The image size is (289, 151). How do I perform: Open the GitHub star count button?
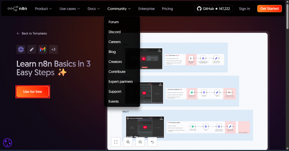point(214,9)
